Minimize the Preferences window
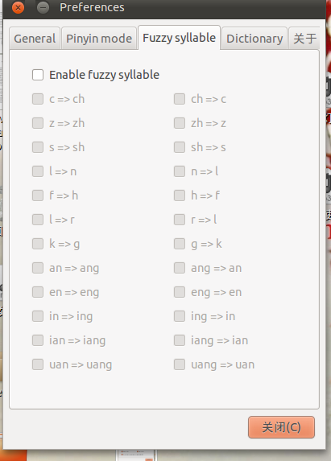331x461 pixels. 43,7
